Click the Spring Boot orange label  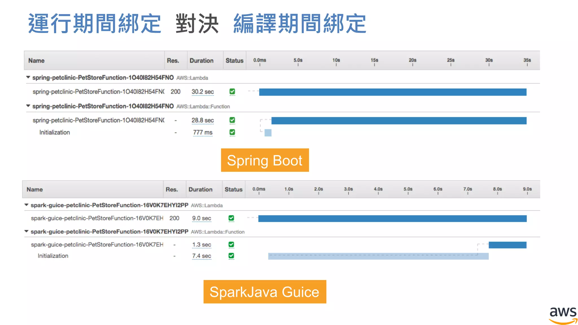tap(265, 160)
